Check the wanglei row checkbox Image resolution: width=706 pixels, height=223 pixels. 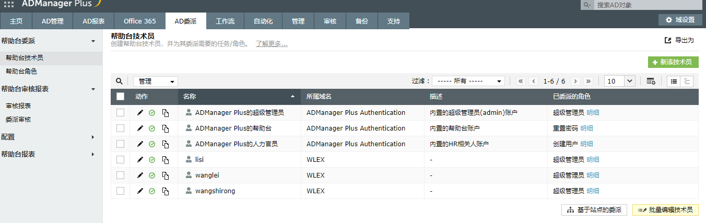(x=121, y=175)
